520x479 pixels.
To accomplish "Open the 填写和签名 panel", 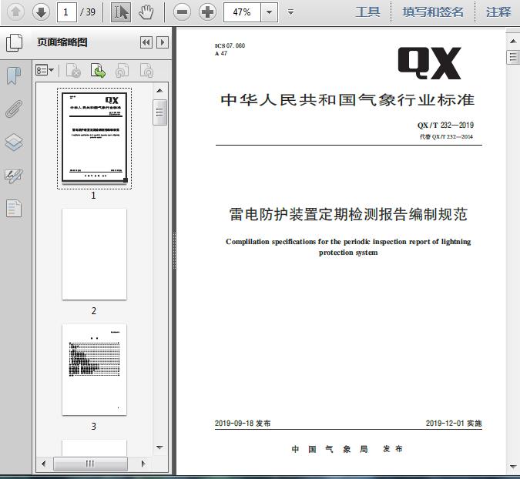I will click(433, 12).
